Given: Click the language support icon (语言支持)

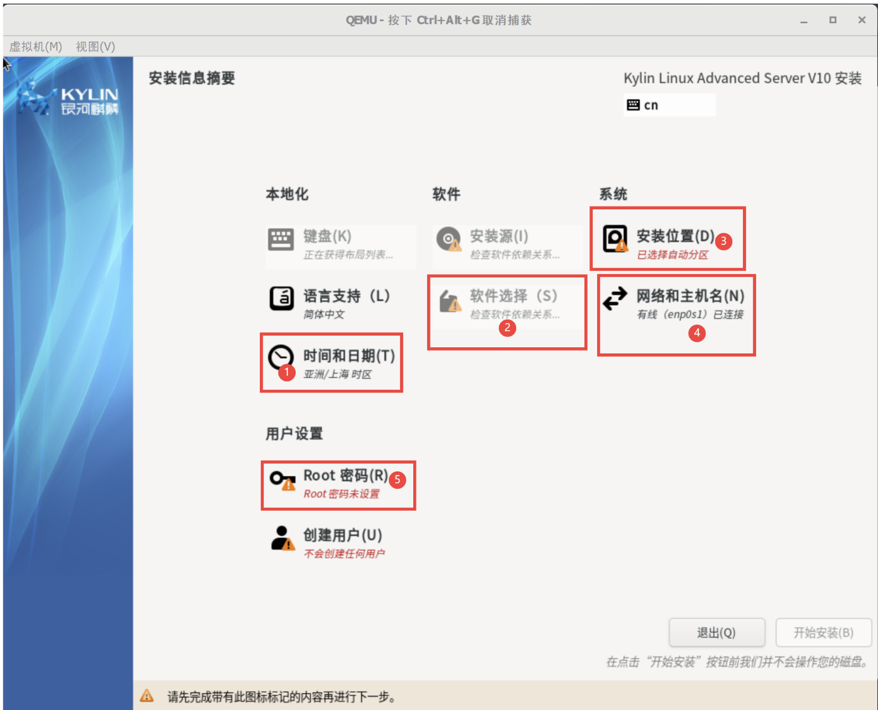Looking at the screenshot, I should point(281,299).
